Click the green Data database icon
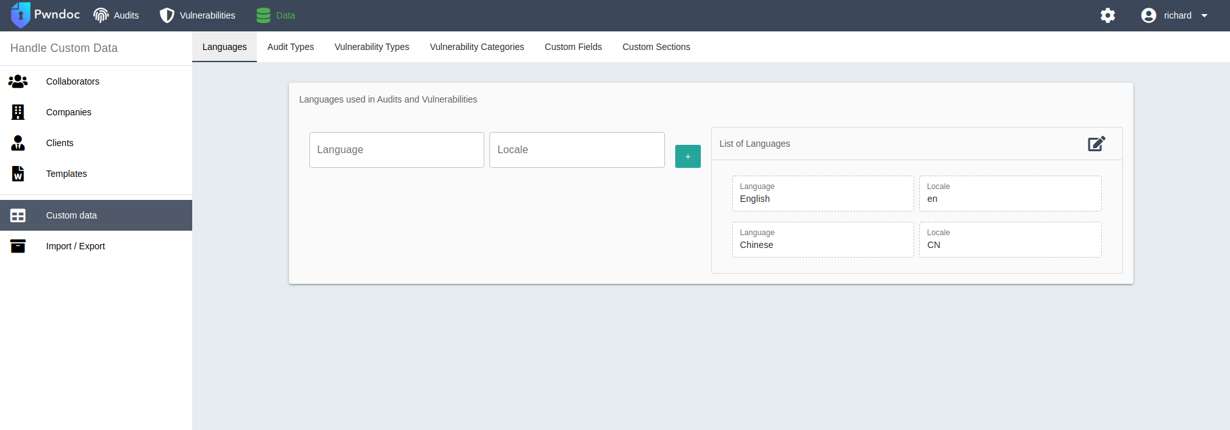Screen dimensions: 1230x430 263,15
